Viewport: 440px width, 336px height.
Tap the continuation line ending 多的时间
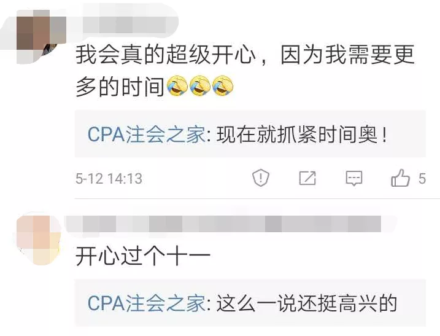tap(120, 86)
